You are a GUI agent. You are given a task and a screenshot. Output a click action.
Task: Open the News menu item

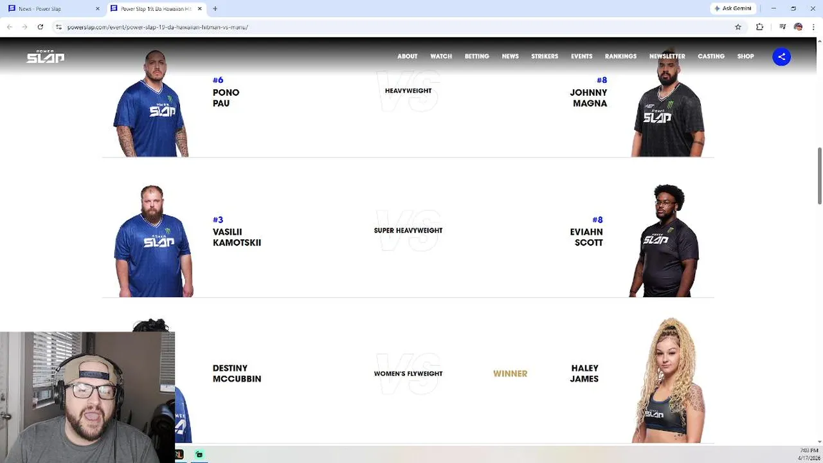510,57
